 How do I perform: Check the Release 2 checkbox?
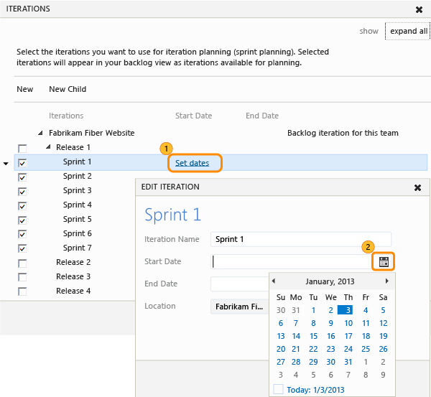22,263
